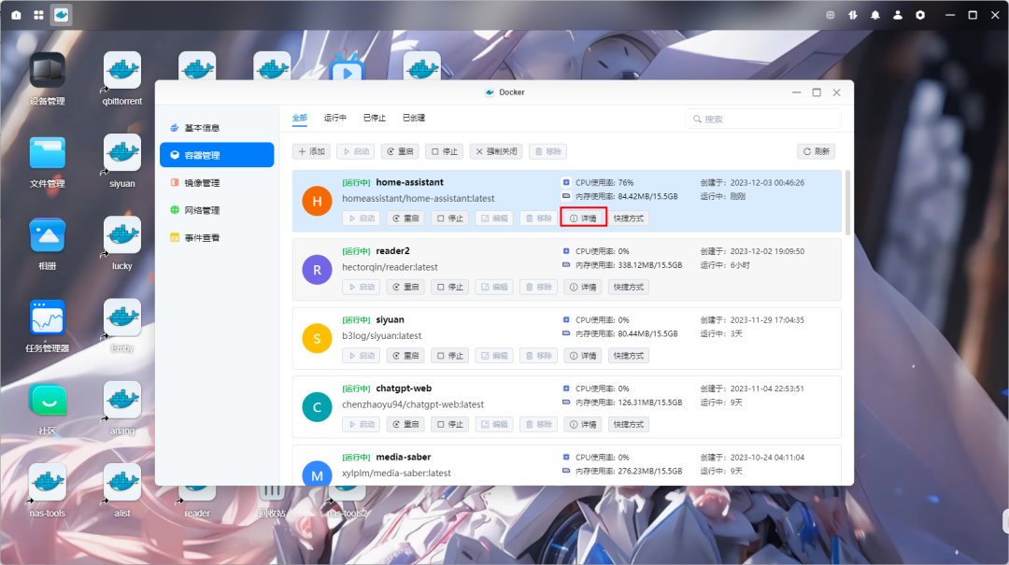Click the top toolbar 重启 button

(400, 151)
